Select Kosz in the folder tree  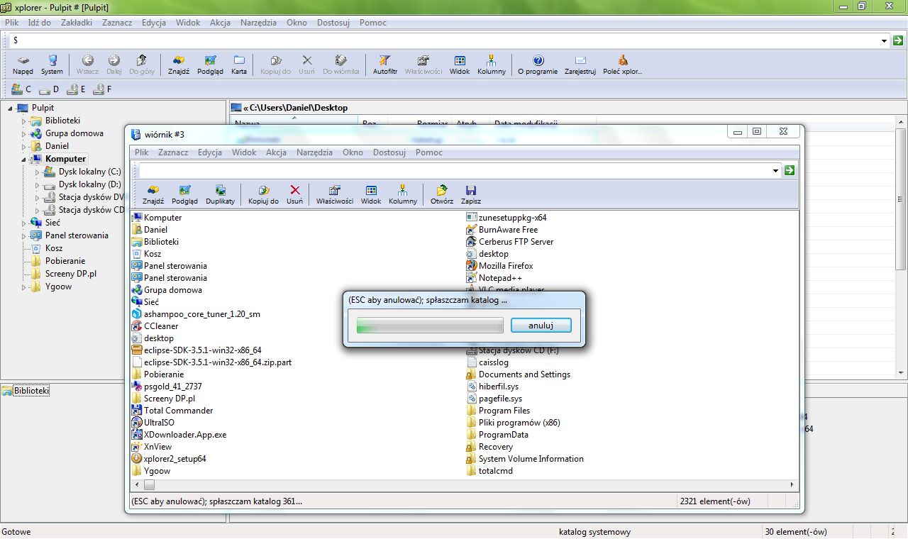coord(54,248)
